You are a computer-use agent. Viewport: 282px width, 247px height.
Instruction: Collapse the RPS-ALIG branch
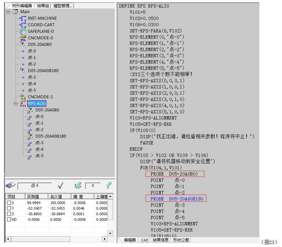[x=15, y=103]
